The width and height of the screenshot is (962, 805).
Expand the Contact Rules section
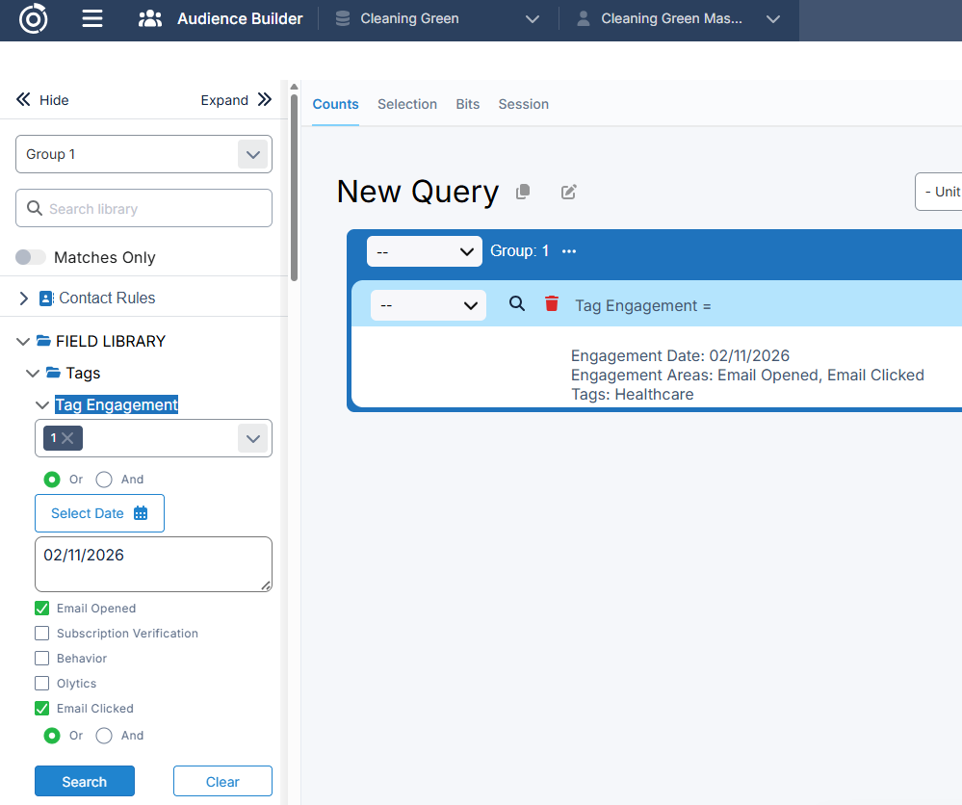click(24, 299)
